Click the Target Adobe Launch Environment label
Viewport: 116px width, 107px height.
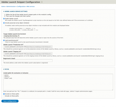pos(14,34)
